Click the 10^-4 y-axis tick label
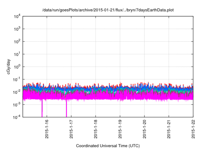This screenshot has width=213, height=149. click(17, 117)
